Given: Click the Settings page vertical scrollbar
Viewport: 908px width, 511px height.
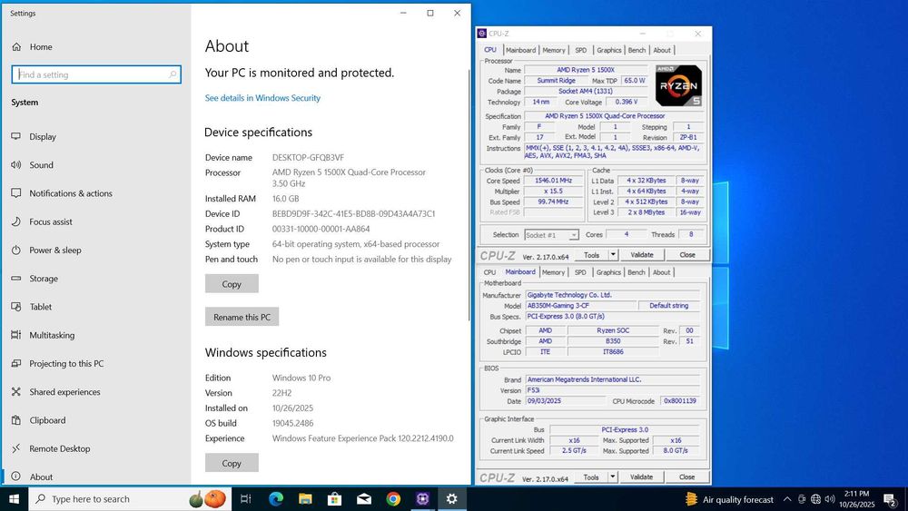Looking at the screenshot, I should [469, 194].
